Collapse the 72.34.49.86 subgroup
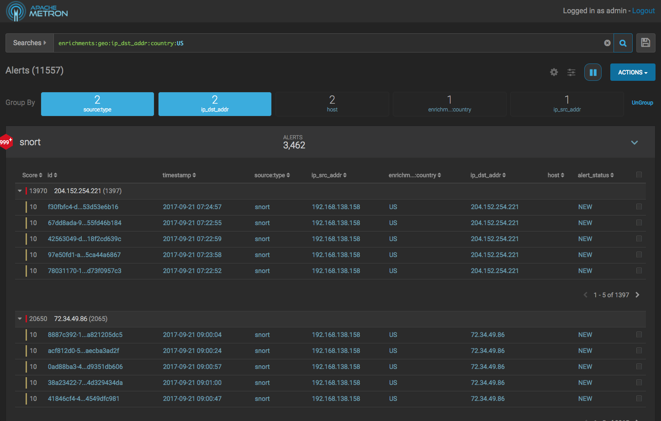The height and width of the screenshot is (421, 661). (20, 319)
